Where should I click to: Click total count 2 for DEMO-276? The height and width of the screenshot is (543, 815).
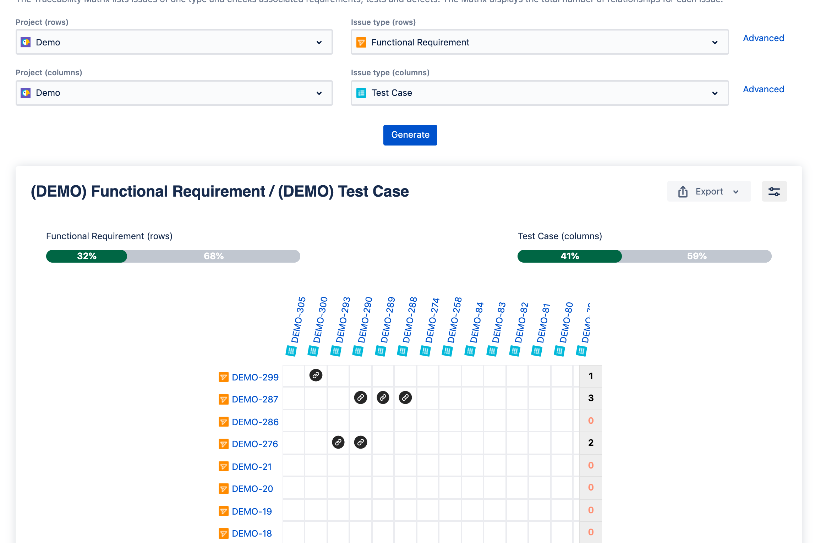pyautogui.click(x=591, y=443)
